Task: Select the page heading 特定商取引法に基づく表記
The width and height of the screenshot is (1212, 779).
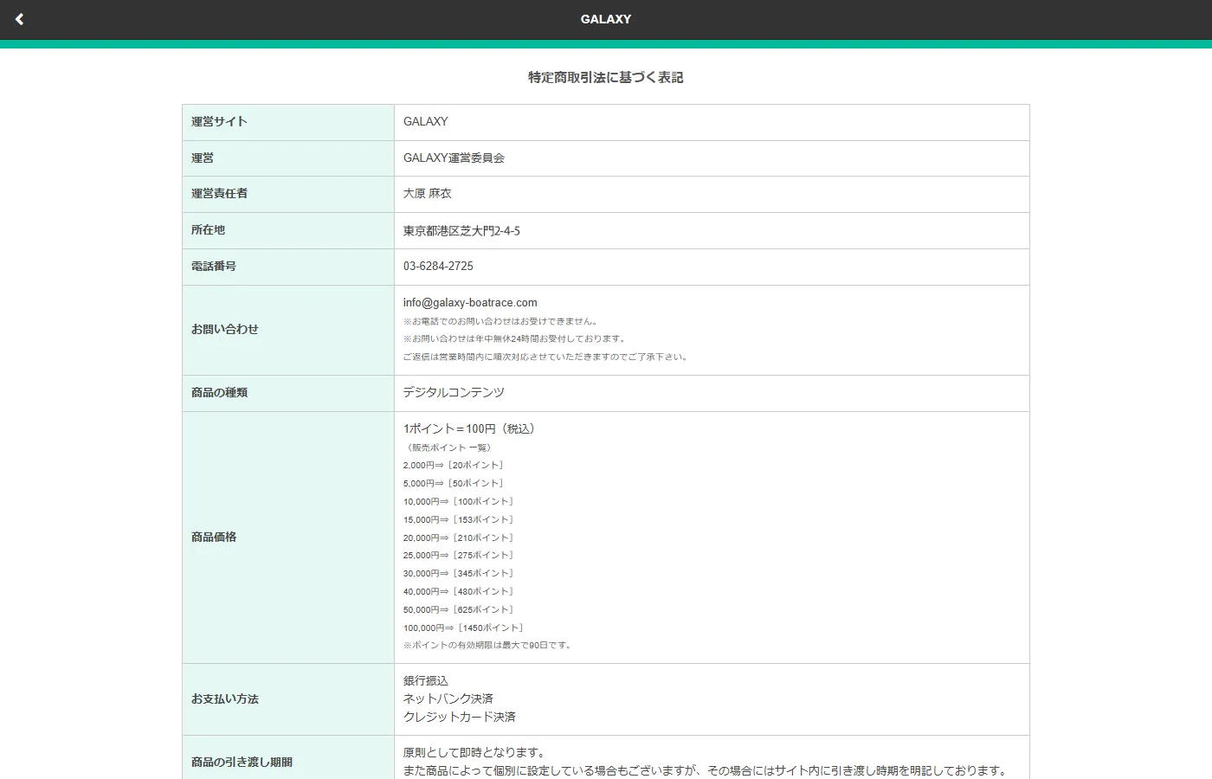Action: pos(606,78)
